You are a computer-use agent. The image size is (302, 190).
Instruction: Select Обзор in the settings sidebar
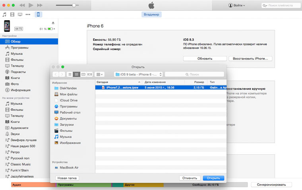click(x=29, y=42)
